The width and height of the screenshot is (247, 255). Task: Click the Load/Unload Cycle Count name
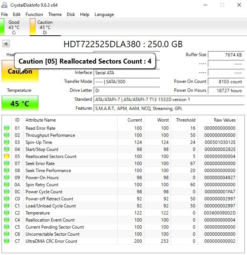point(51,206)
